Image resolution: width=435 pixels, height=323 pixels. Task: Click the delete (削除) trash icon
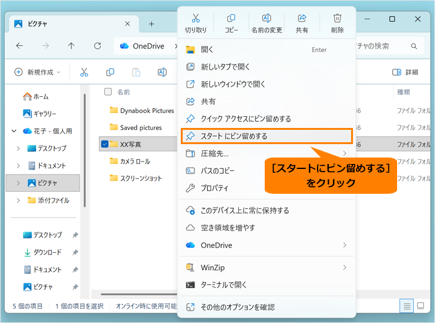point(337,18)
